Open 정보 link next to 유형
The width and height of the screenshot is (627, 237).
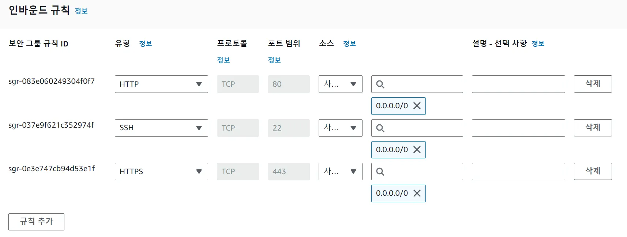tap(145, 44)
